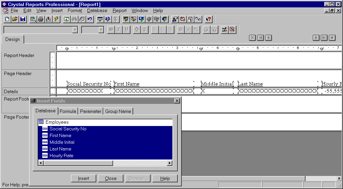
Task: Toggle italic formatting button
Action: pyautogui.click(x=119, y=30)
